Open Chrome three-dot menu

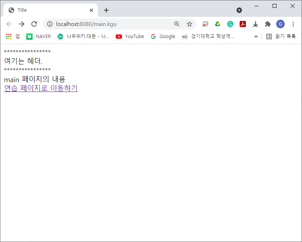(x=293, y=24)
